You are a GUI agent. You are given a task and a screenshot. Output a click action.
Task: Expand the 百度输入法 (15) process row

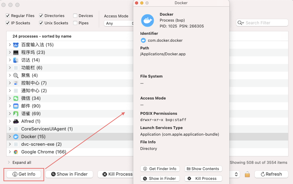pos(10,45)
